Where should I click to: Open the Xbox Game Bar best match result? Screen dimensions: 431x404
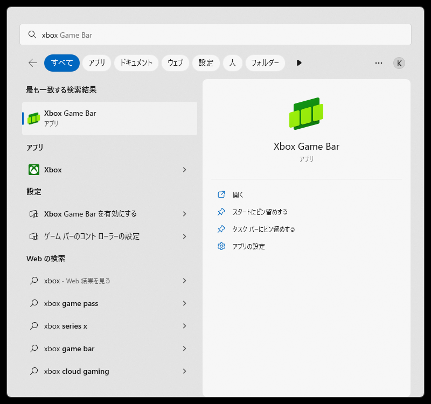click(110, 119)
